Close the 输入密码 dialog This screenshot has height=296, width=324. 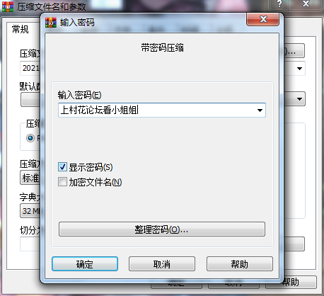pos(263,19)
